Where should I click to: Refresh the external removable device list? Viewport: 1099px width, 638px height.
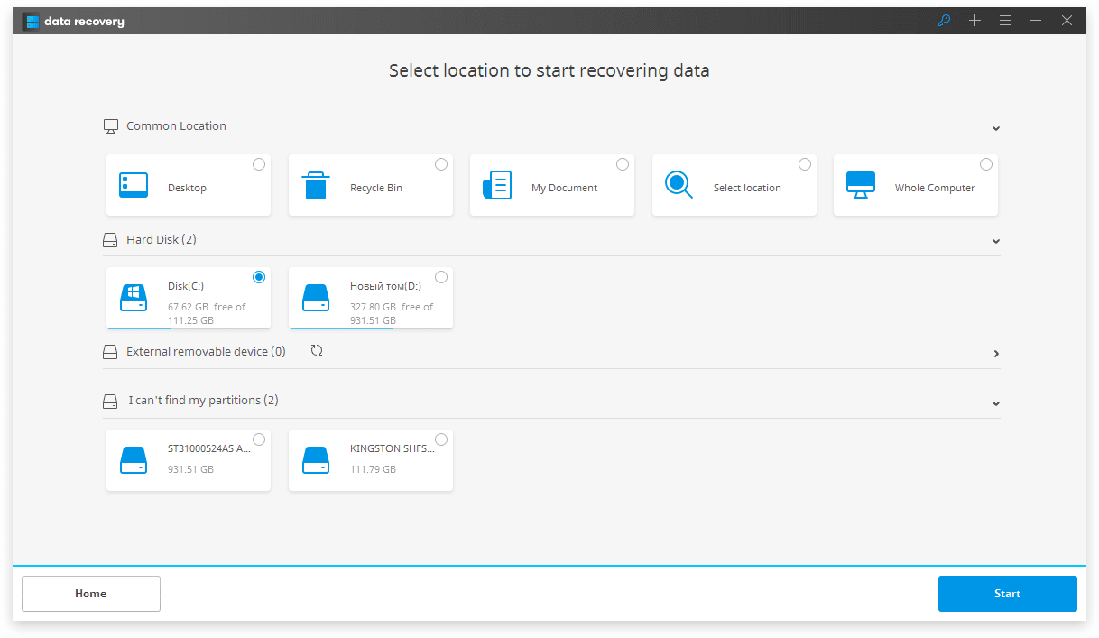pos(317,351)
